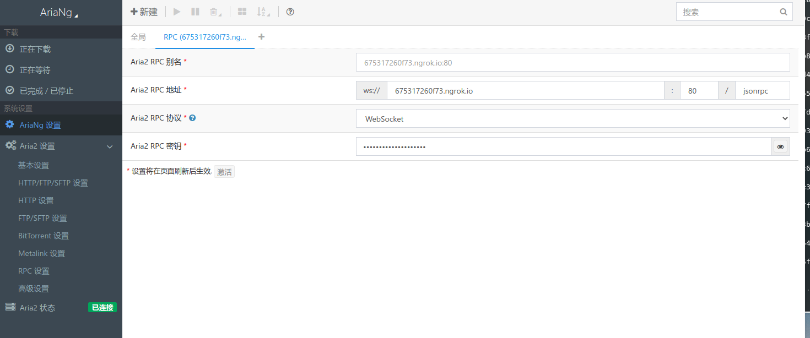
Task: Click the RPC port field showing 80
Action: 699,90
